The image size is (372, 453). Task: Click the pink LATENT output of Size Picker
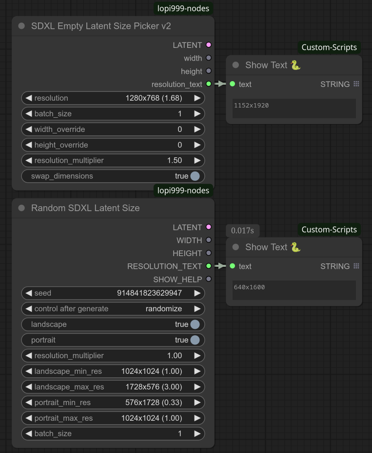click(209, 45)
